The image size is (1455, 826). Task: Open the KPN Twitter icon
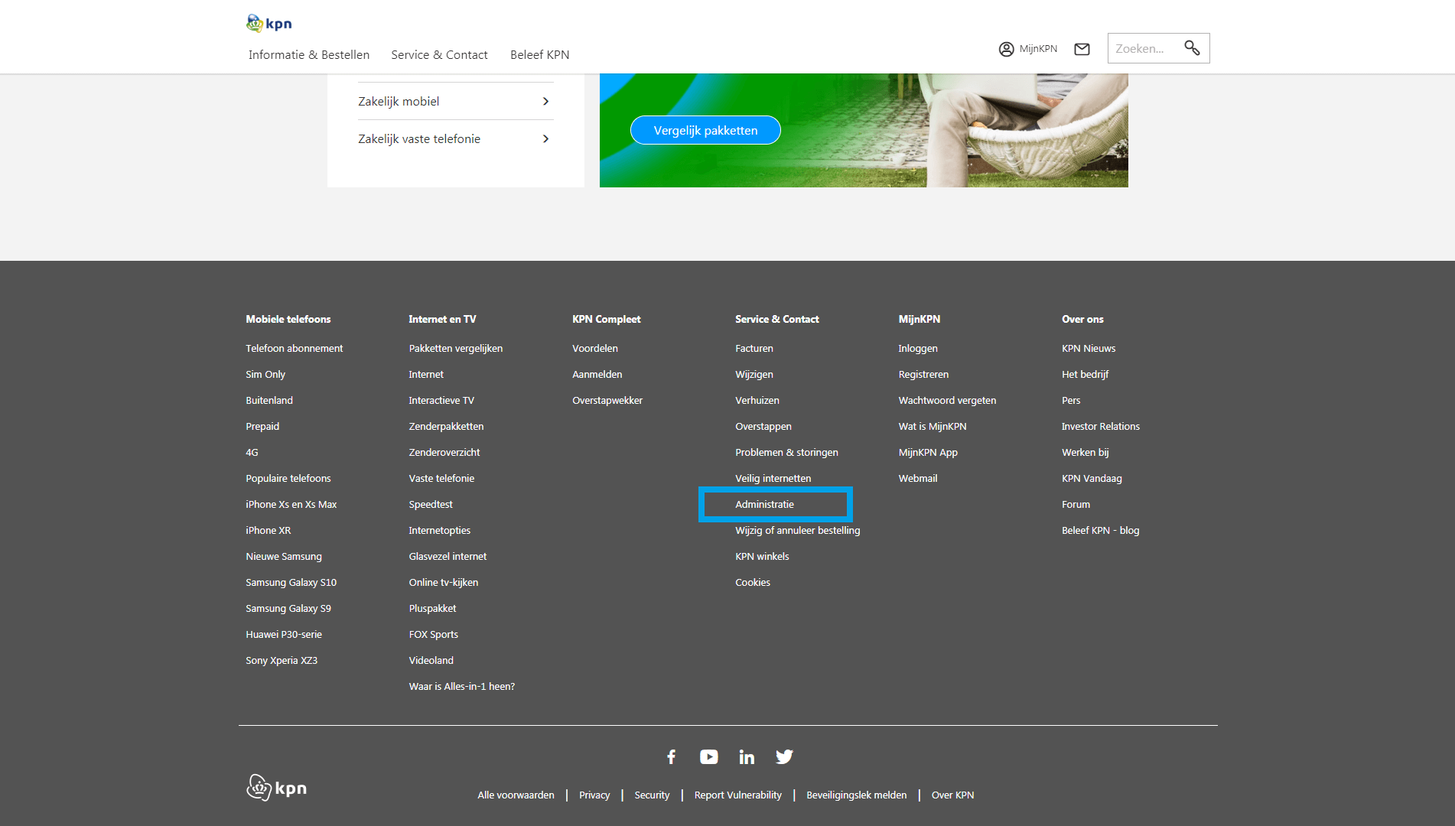tap(784, 756)
